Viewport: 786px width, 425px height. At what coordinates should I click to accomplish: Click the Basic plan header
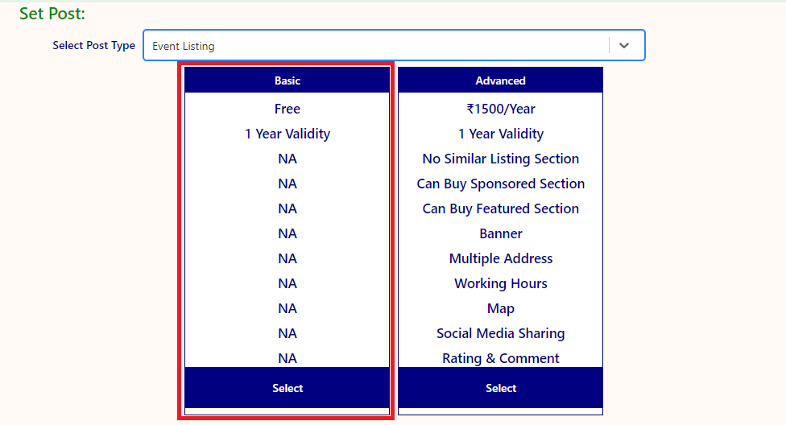pos(288,80)
